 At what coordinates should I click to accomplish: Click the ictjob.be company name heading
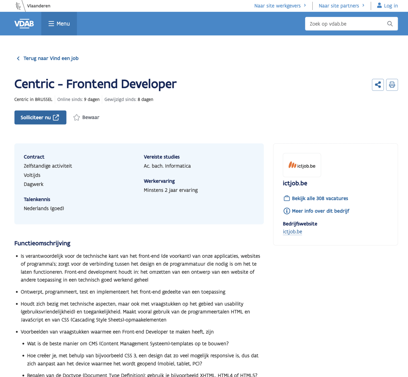click(x=295, y=183)
